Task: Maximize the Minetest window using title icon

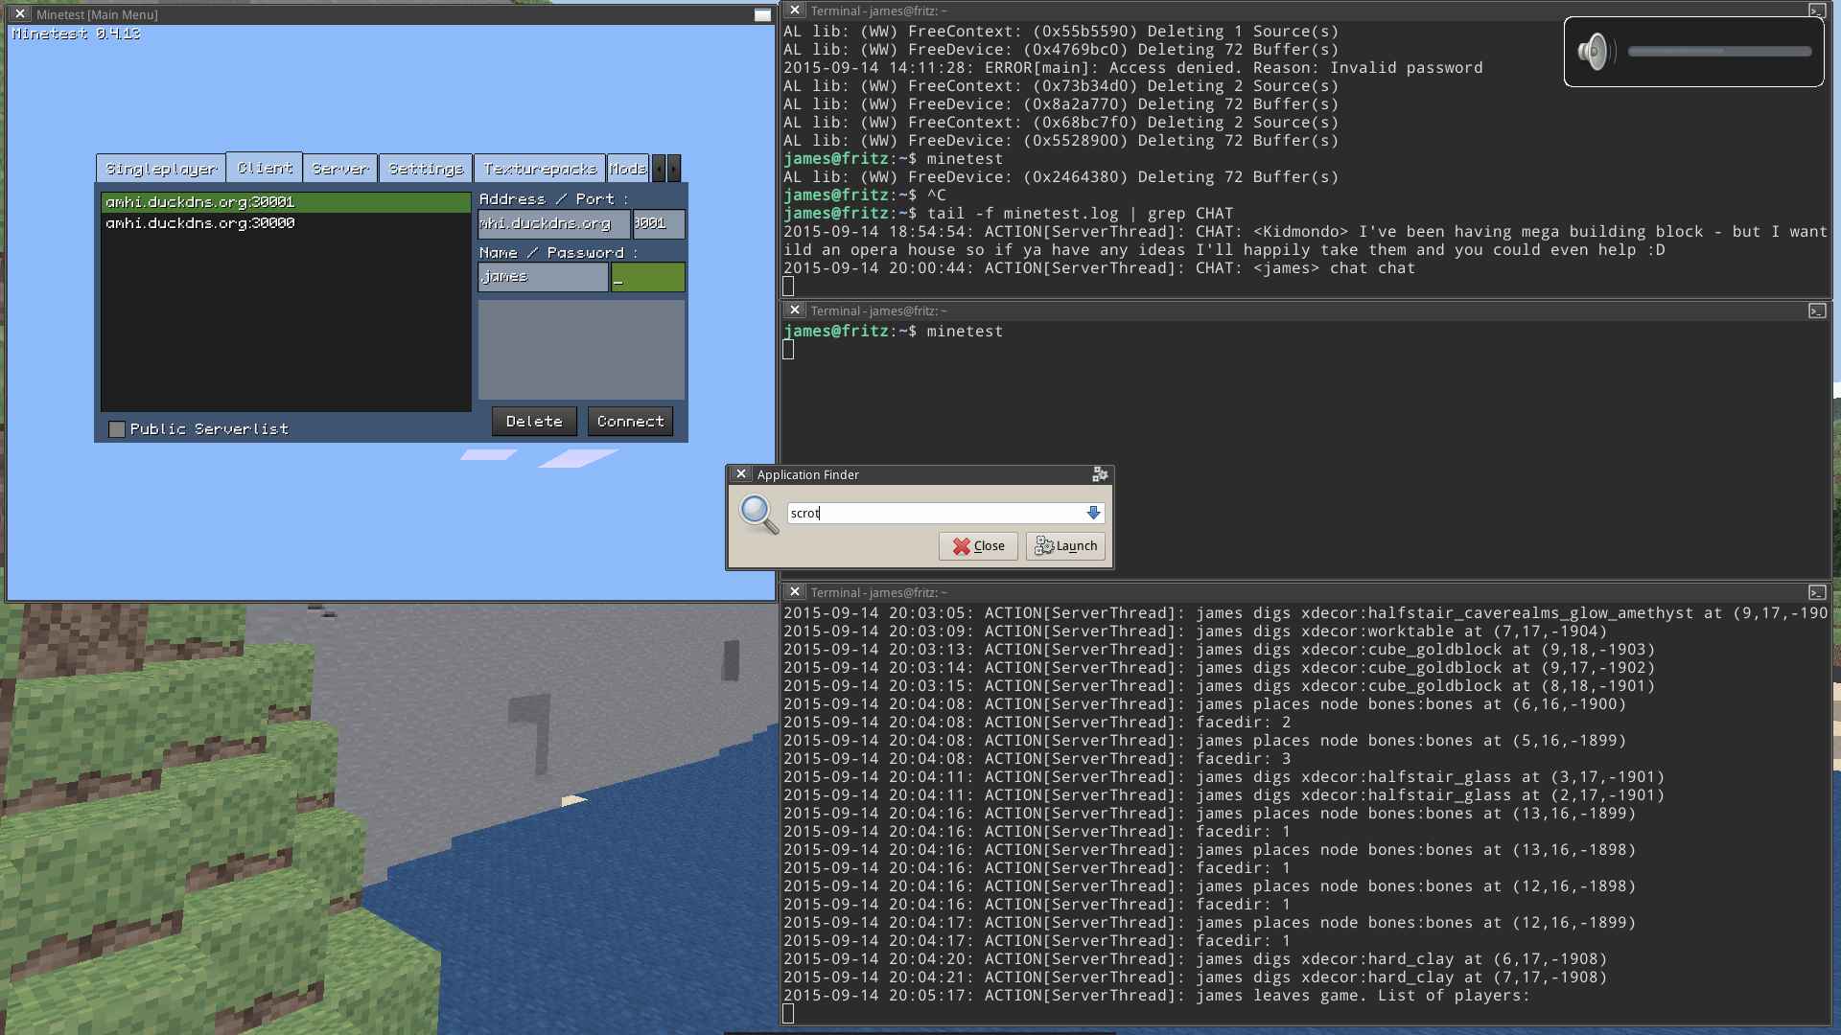Action: click(x=762, y=14)
